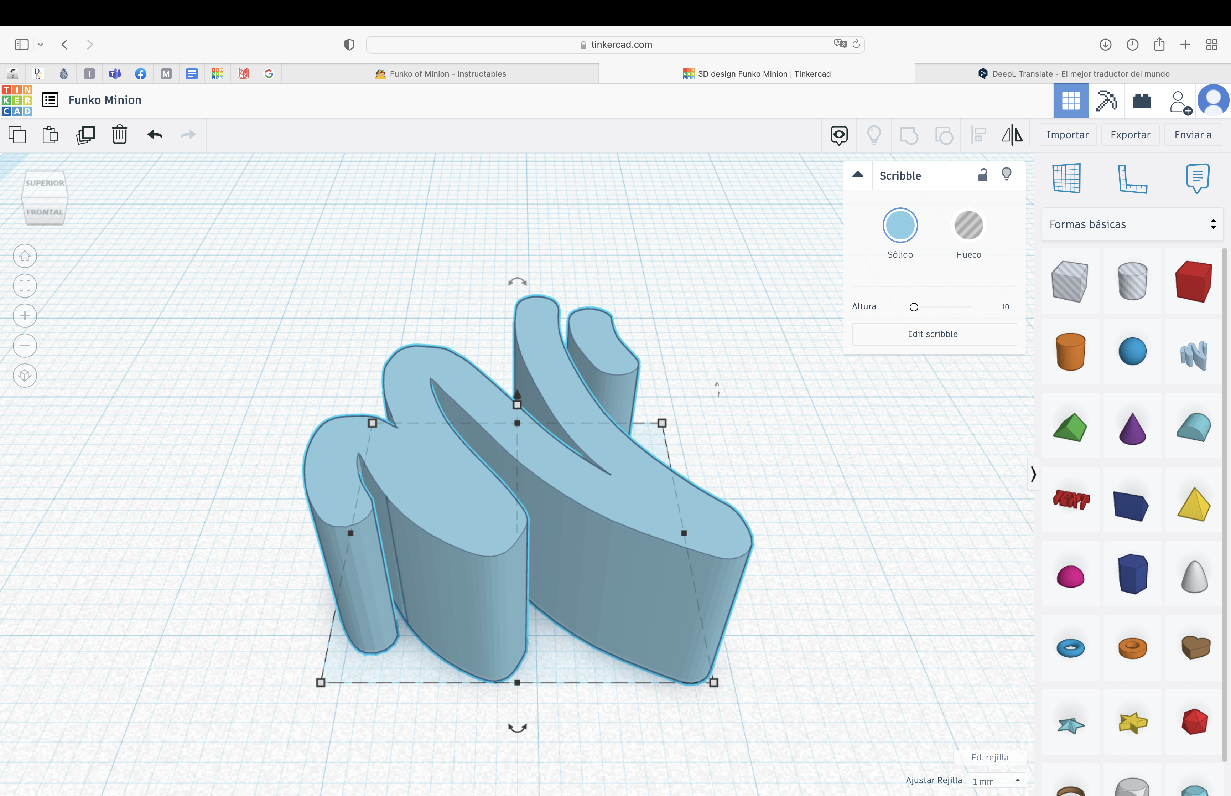
Task: Open the Microsoft Teams pinned tab
Action: click(115, 74)
